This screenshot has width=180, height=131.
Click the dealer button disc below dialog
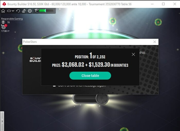pyautogui.click(x=102, y=99)
